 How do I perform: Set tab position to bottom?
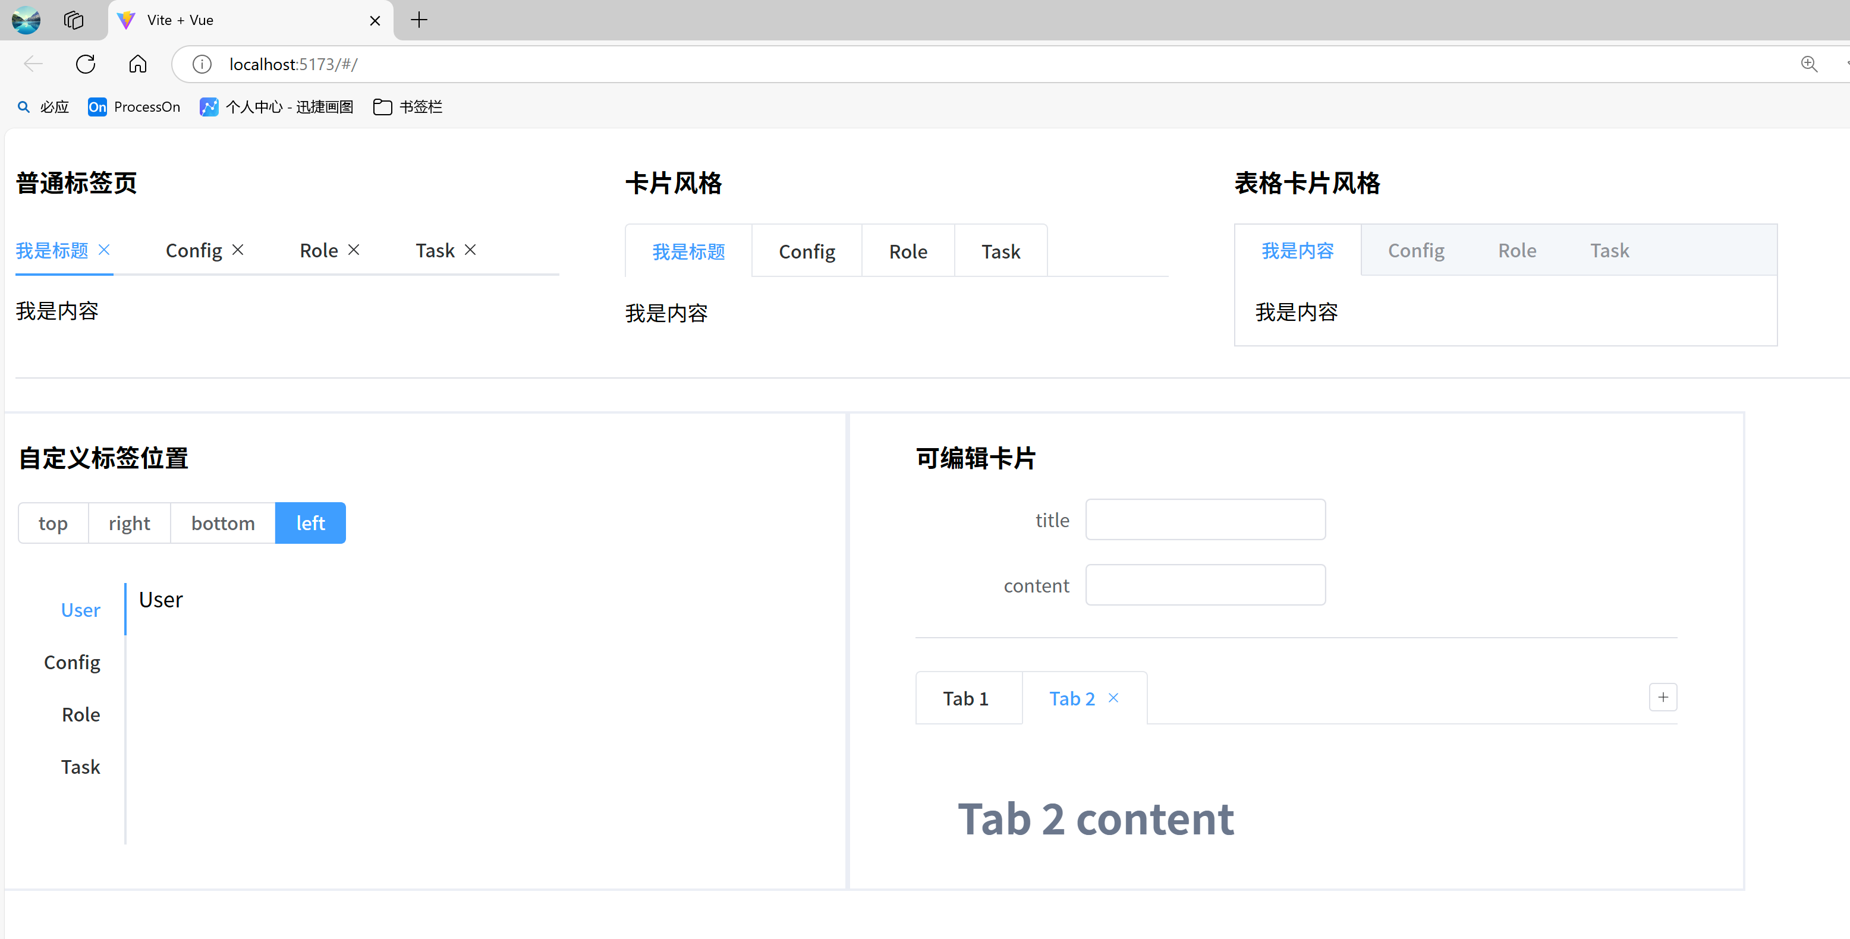coord(223,524)
